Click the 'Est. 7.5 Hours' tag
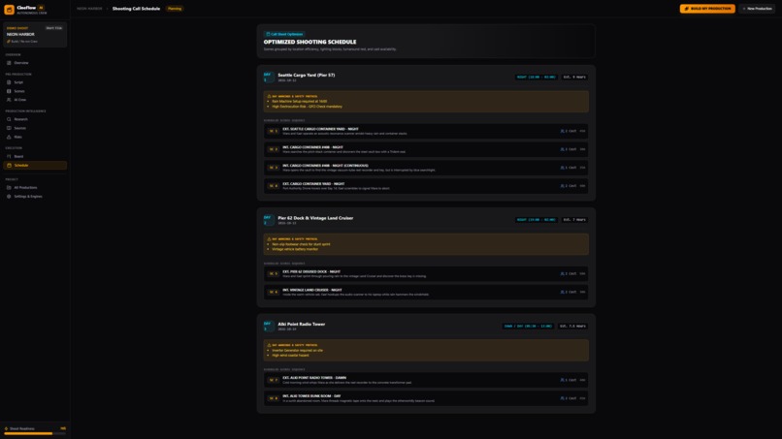The image size is (782, 439). (572, 326)
